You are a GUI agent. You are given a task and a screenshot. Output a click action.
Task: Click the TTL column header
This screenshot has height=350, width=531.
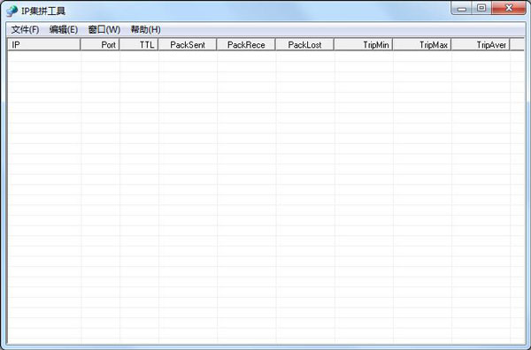[x=139, y=45]
